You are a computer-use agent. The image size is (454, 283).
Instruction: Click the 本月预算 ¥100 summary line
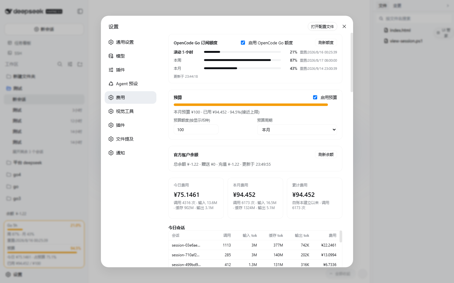coord(217,112)
